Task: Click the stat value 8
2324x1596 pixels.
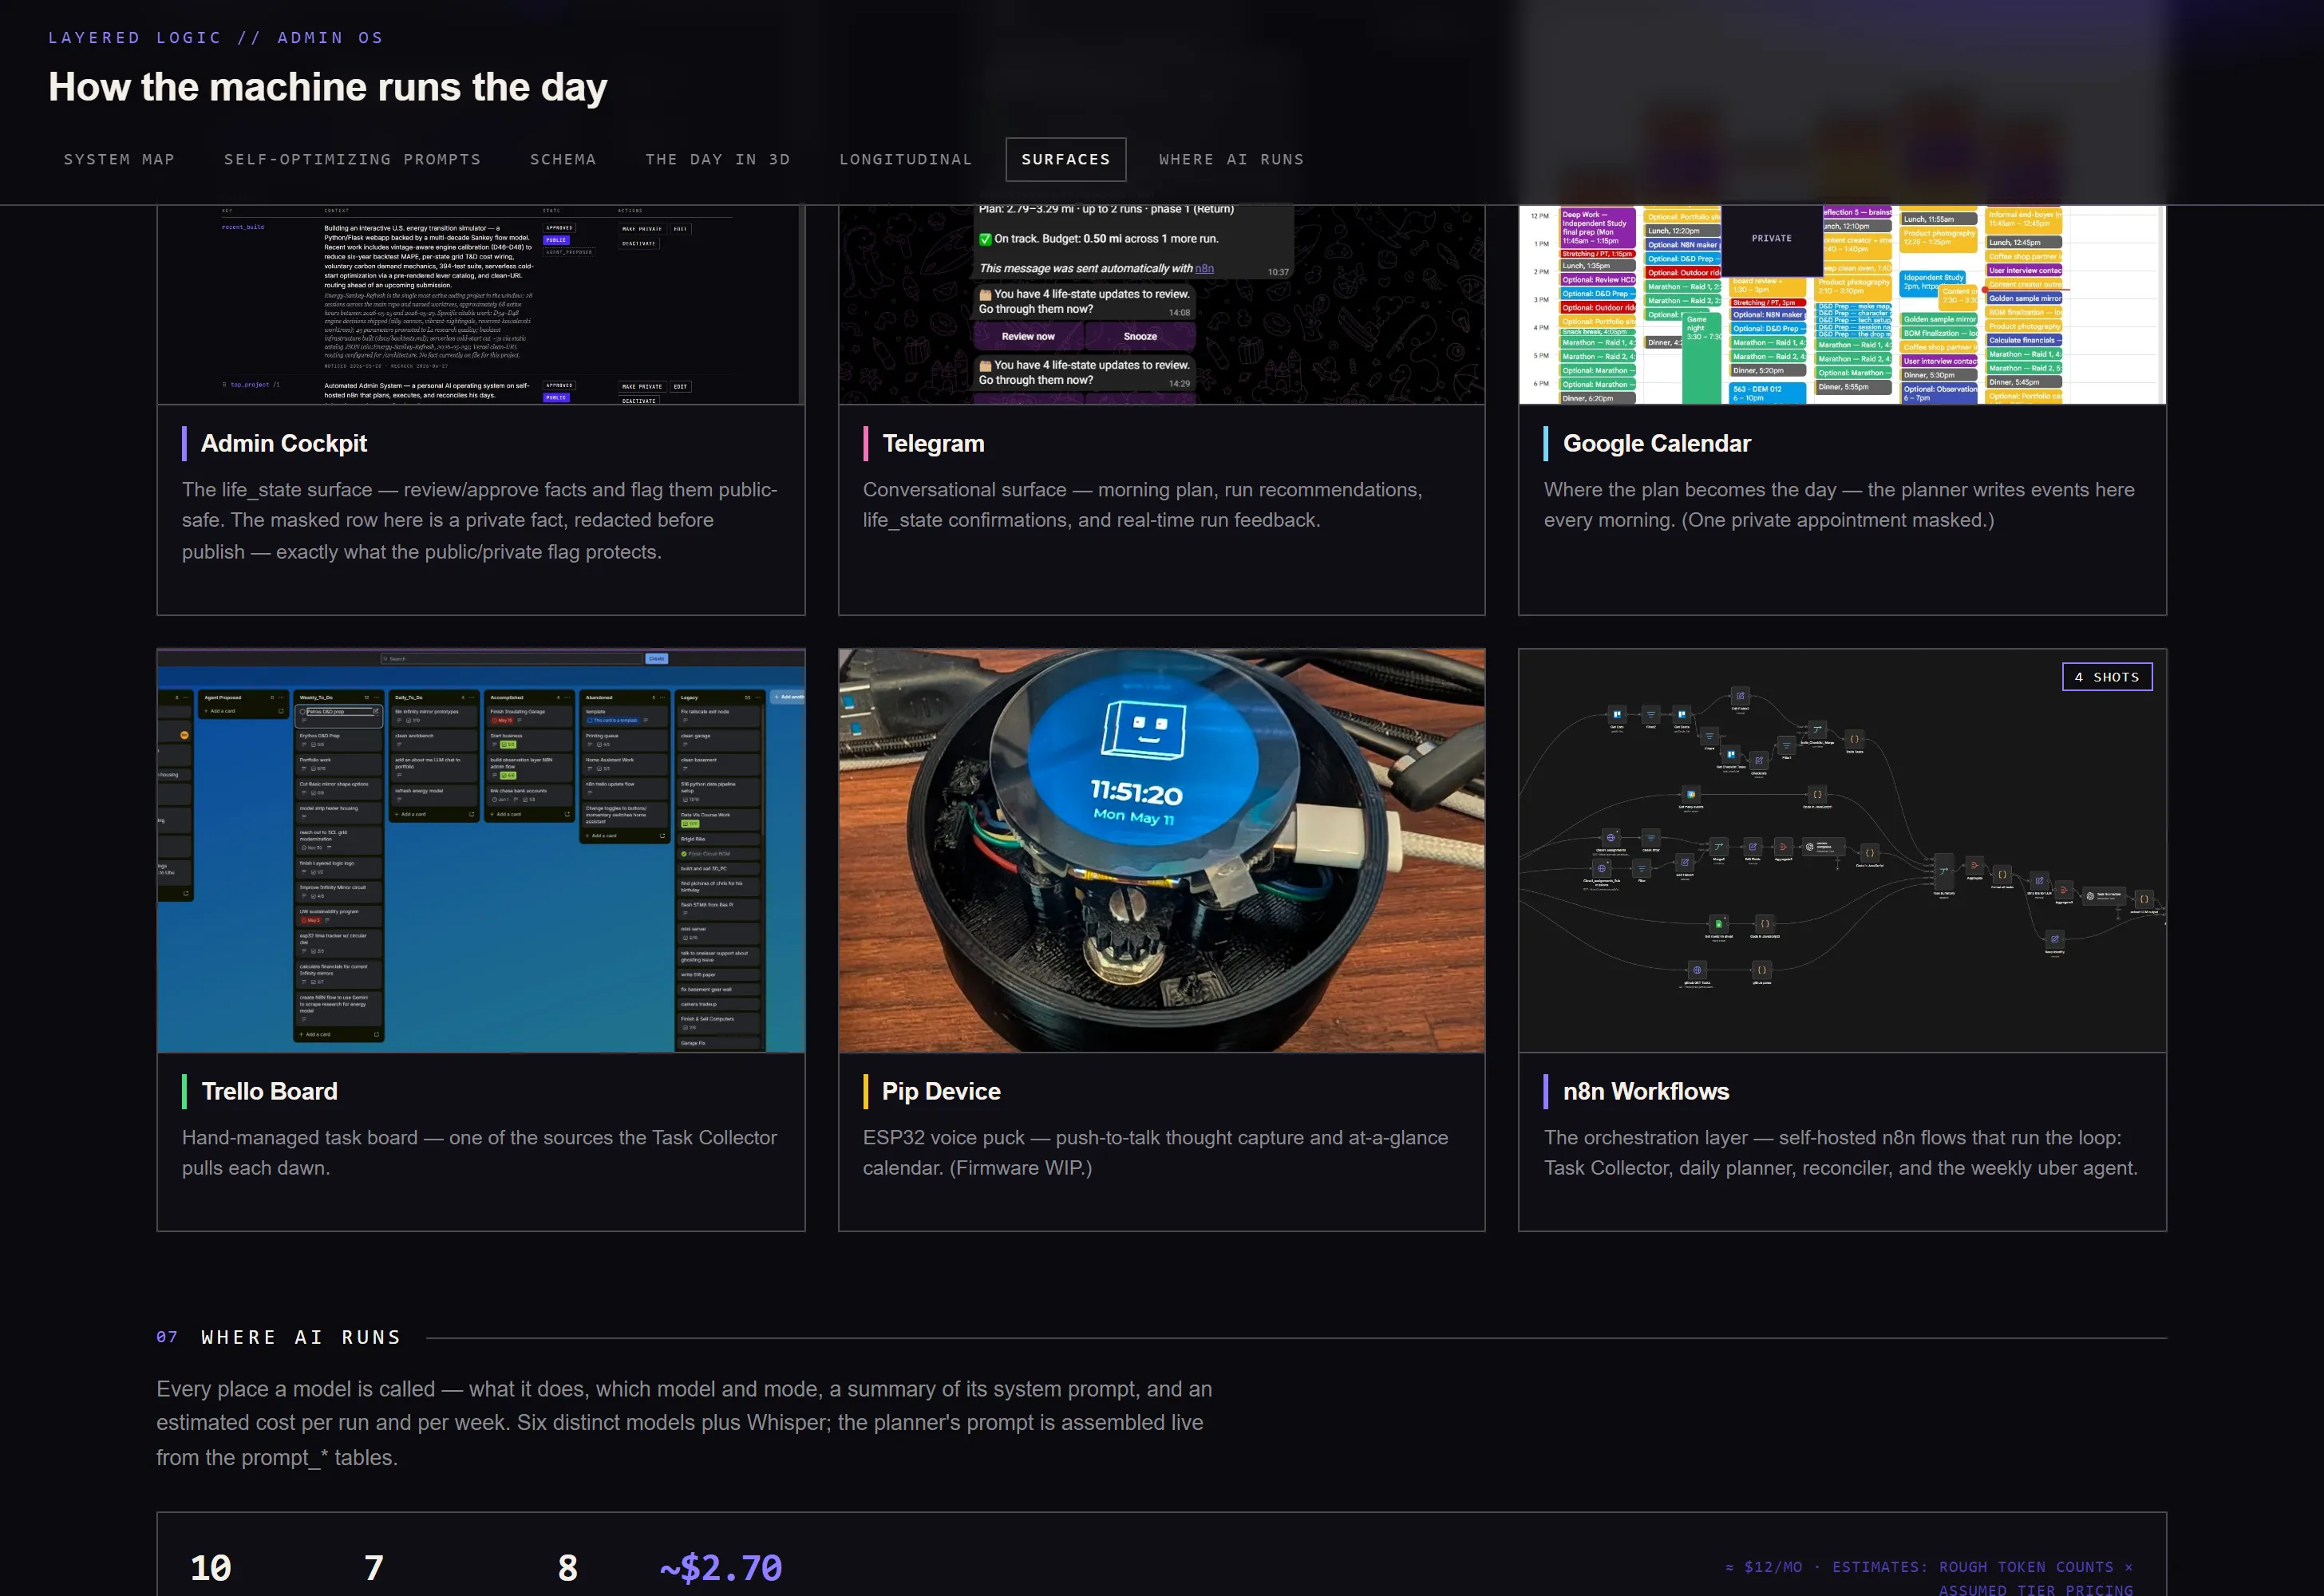Action: click(x=567, y=1567)
